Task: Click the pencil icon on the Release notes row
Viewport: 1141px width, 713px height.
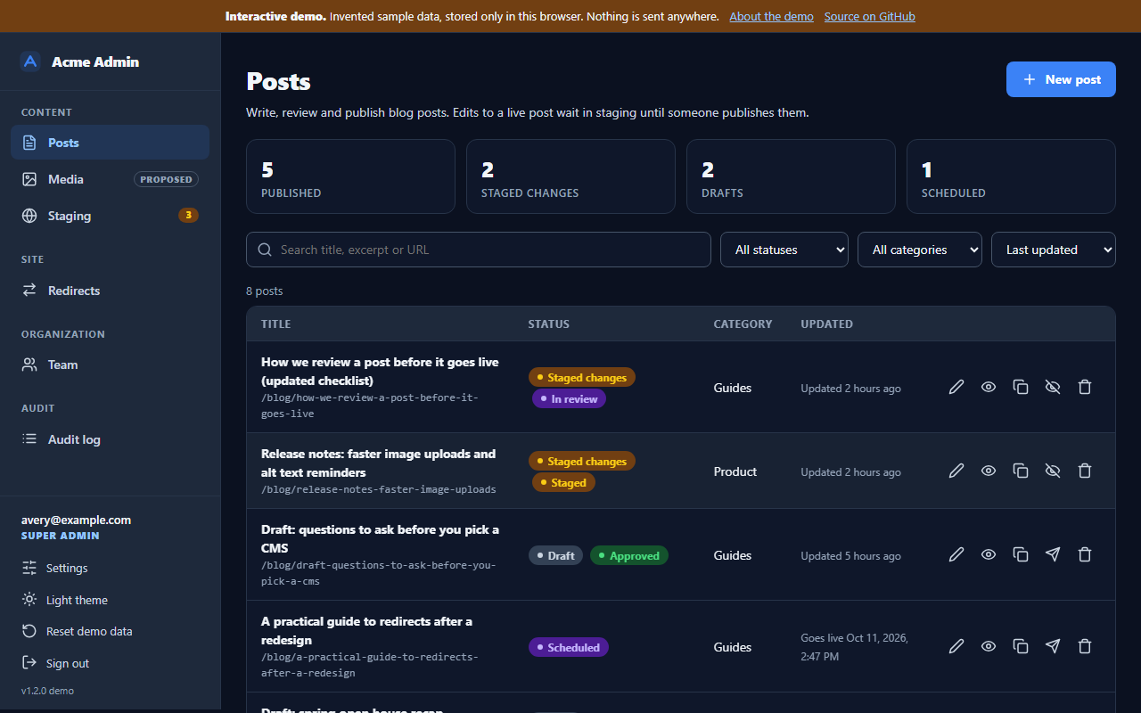Action: tap(956, 471)
